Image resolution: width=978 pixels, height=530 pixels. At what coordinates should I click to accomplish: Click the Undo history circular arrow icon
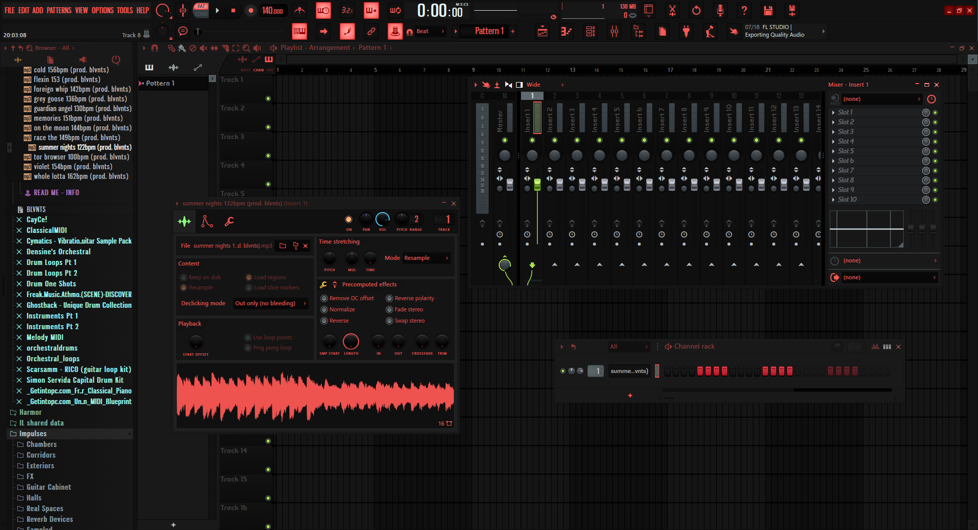tap(696, 10)
